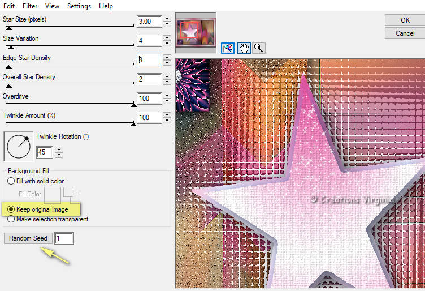Click the Random Seed button
425x291 pixels.
pos(28,238)
